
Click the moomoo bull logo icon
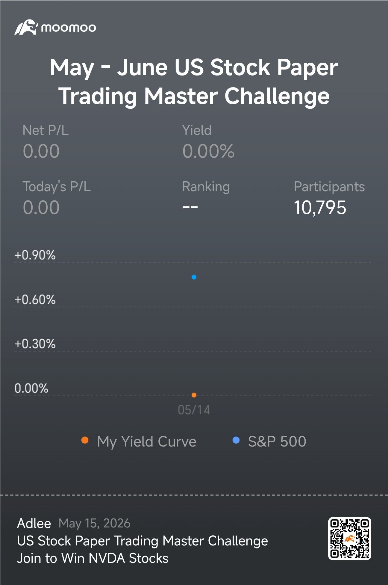(26, 27)
